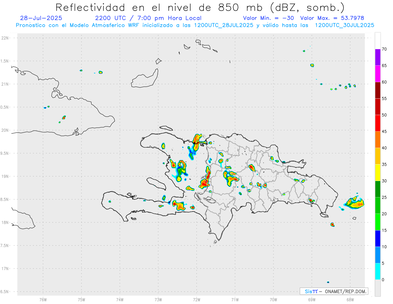Click the colorbar value label '0'
This screenshot has height=304, width=393.
click(x=383, y=280)
